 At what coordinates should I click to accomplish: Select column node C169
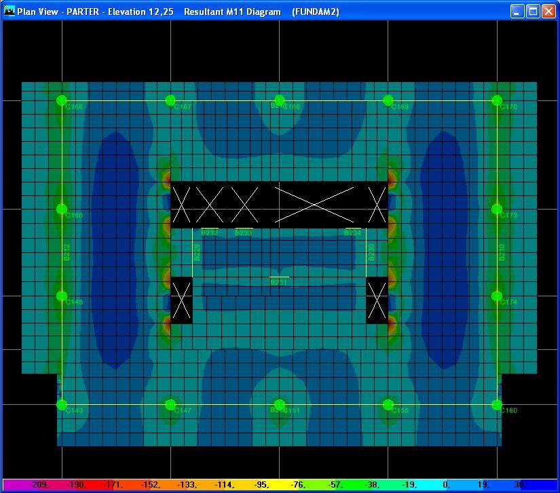coord(388,100)
